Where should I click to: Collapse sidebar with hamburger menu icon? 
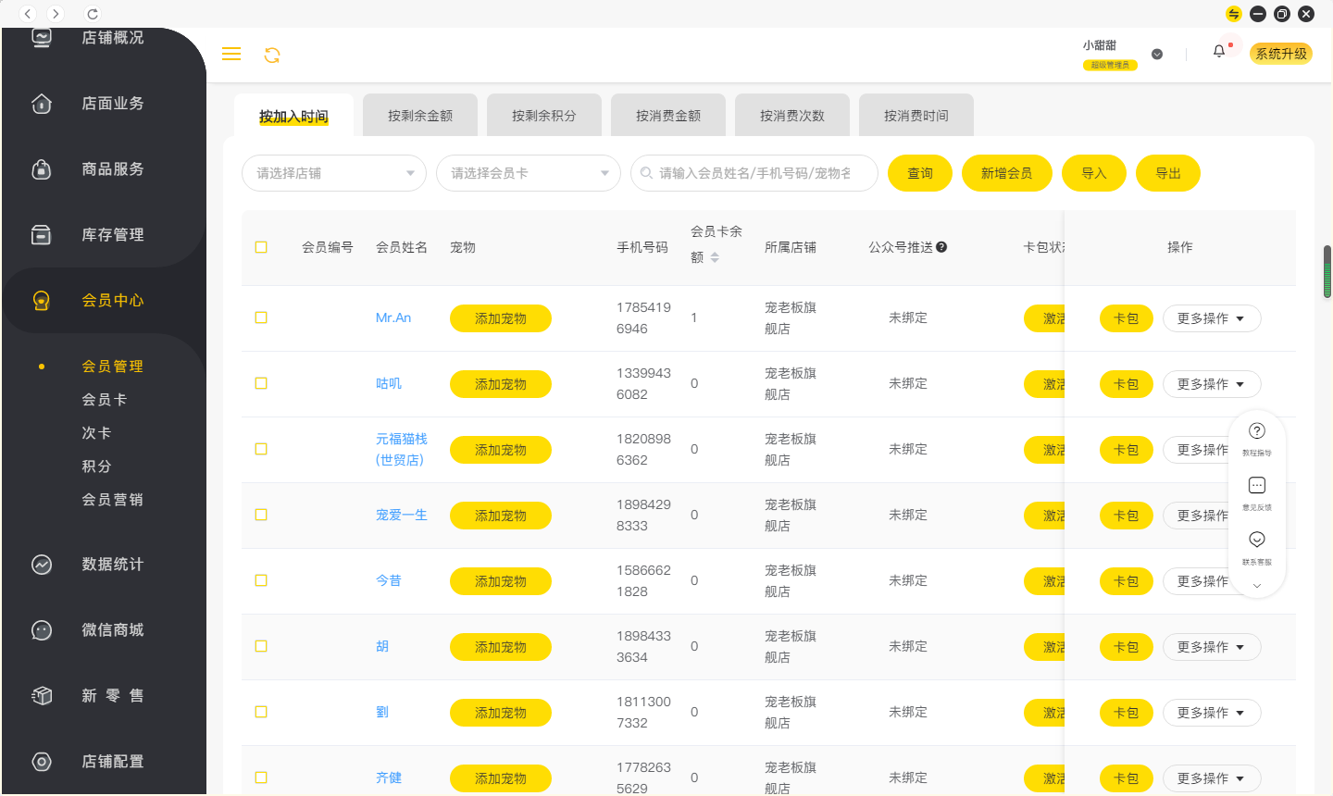[x=231, y=55]
